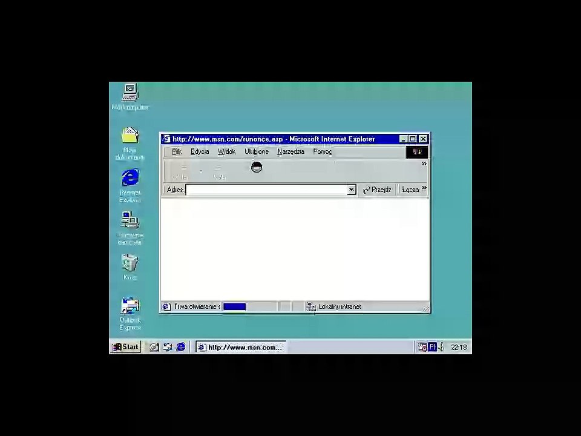
Task: Click the IE window resize grip corner
Action: (x=425, y=309)
